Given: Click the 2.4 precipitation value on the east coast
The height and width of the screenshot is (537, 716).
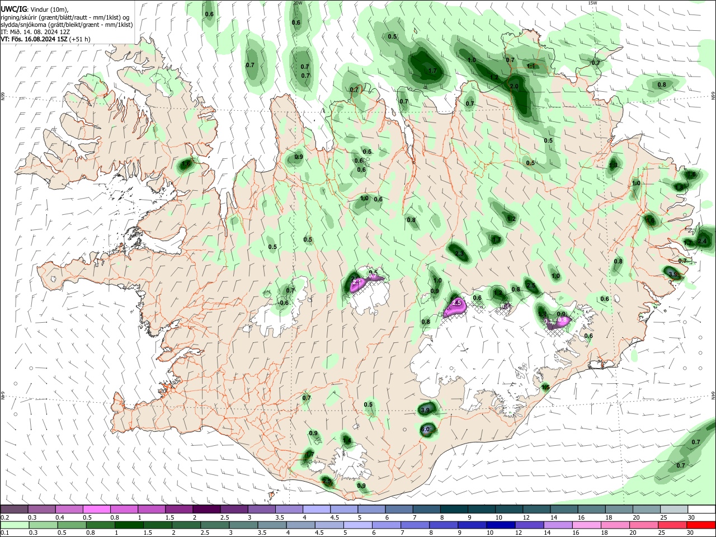Looking at the screenshot, I should (703, 242).
